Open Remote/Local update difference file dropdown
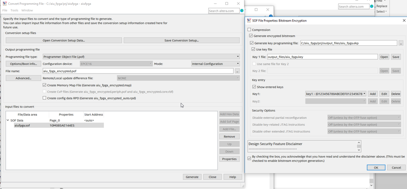407x189 pixels. coord(178,78)
